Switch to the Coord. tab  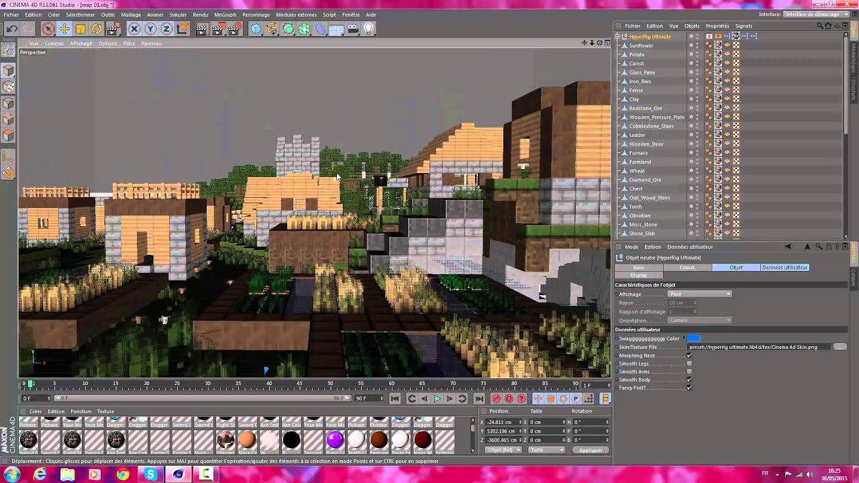coord(687,268)
